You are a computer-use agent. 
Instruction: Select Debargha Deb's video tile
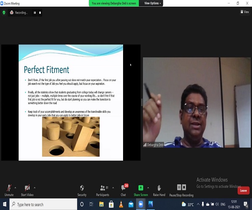[x=197, y=102]
